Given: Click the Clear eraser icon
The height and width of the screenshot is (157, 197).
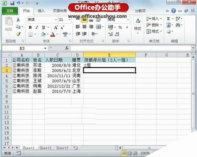Looking at the screenshot, I should click(x=169, y=31).
